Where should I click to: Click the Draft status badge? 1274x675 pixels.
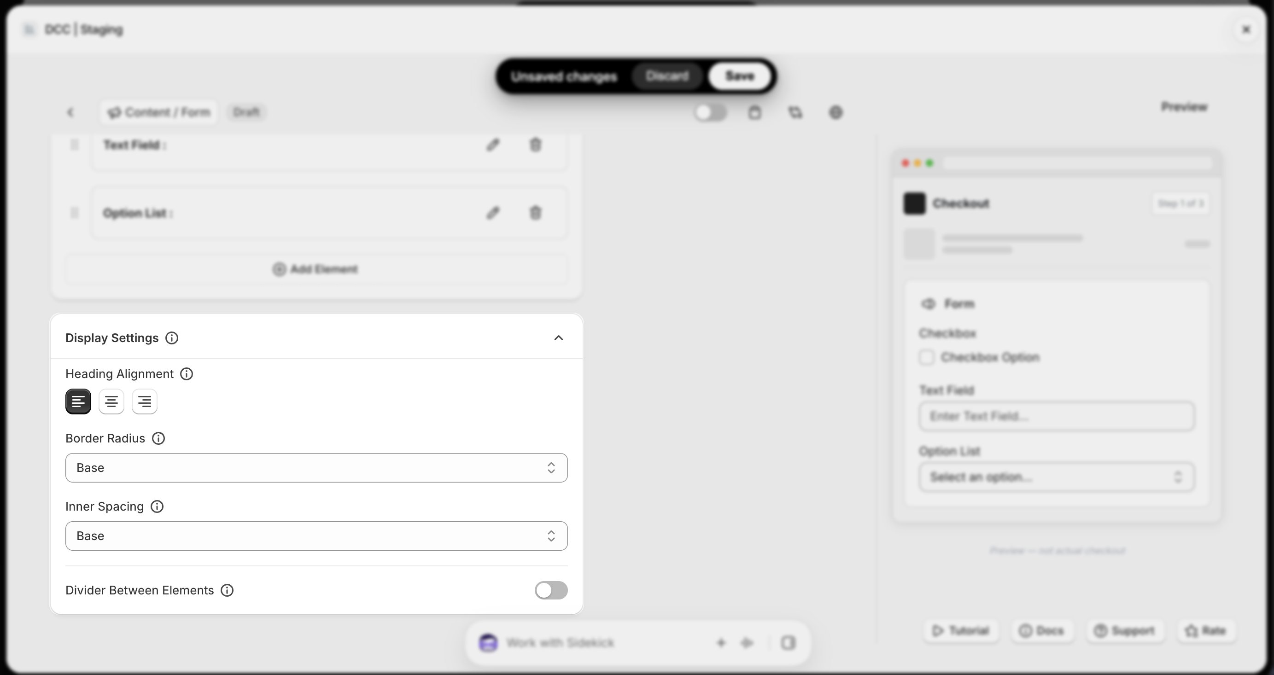tap(246, 112)
